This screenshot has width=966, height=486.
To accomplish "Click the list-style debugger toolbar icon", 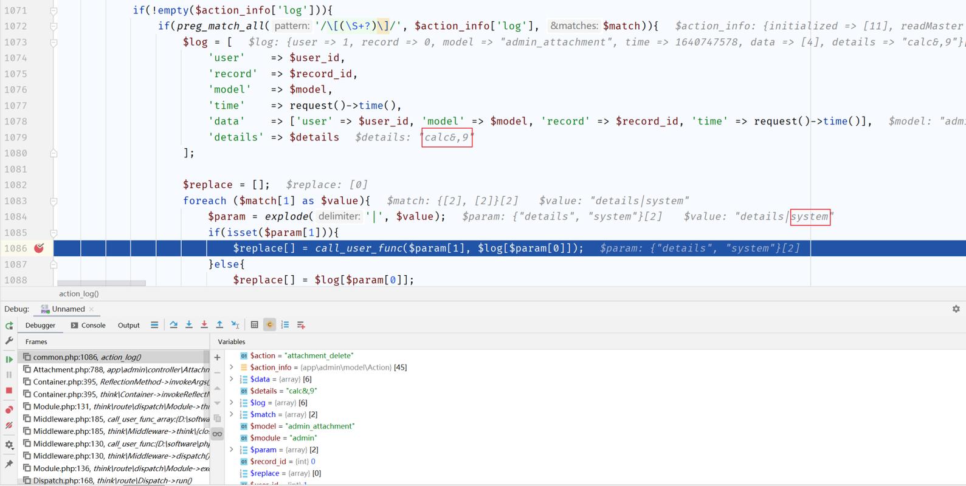I will point(285,325).
